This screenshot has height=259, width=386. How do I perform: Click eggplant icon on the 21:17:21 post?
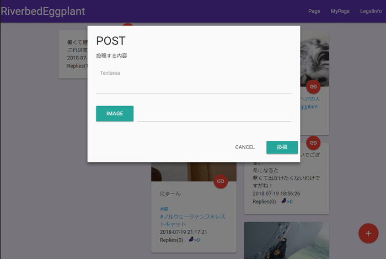pyautogui.click(x=191, y=239)
